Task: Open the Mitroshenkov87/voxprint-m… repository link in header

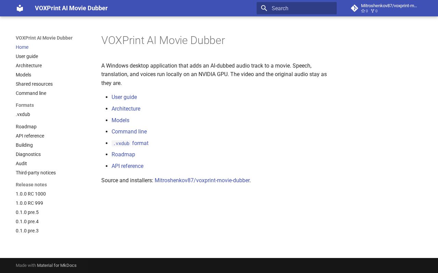Action: pos(389,8)
